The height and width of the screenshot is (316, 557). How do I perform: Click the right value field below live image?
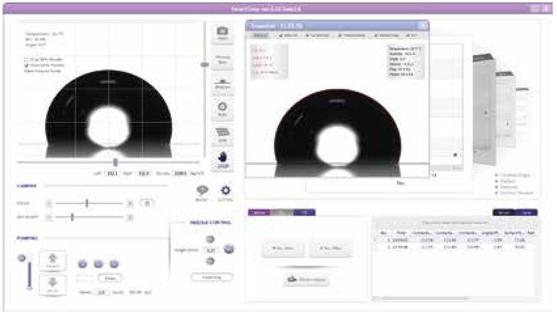[144, 173]
